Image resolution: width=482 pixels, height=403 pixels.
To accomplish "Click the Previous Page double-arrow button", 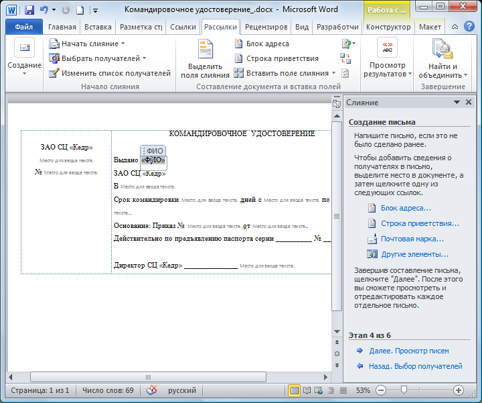I will pyautogui.click(x=337, y=342).
